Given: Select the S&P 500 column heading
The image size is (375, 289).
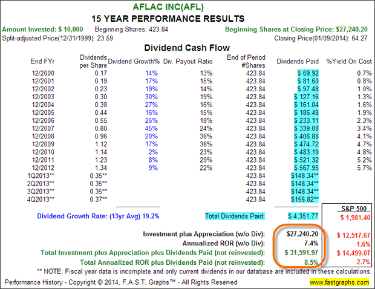Looking at the screenshot, I should point(354,209).
